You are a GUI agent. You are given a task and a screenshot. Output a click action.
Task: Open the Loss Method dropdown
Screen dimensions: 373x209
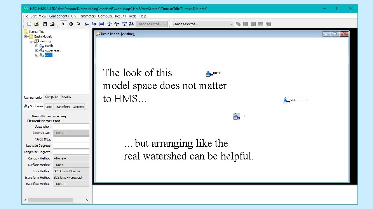pos(71,171)
